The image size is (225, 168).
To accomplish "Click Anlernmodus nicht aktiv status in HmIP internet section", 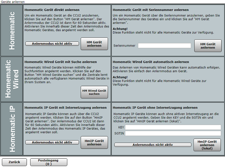I will (52, 142).
